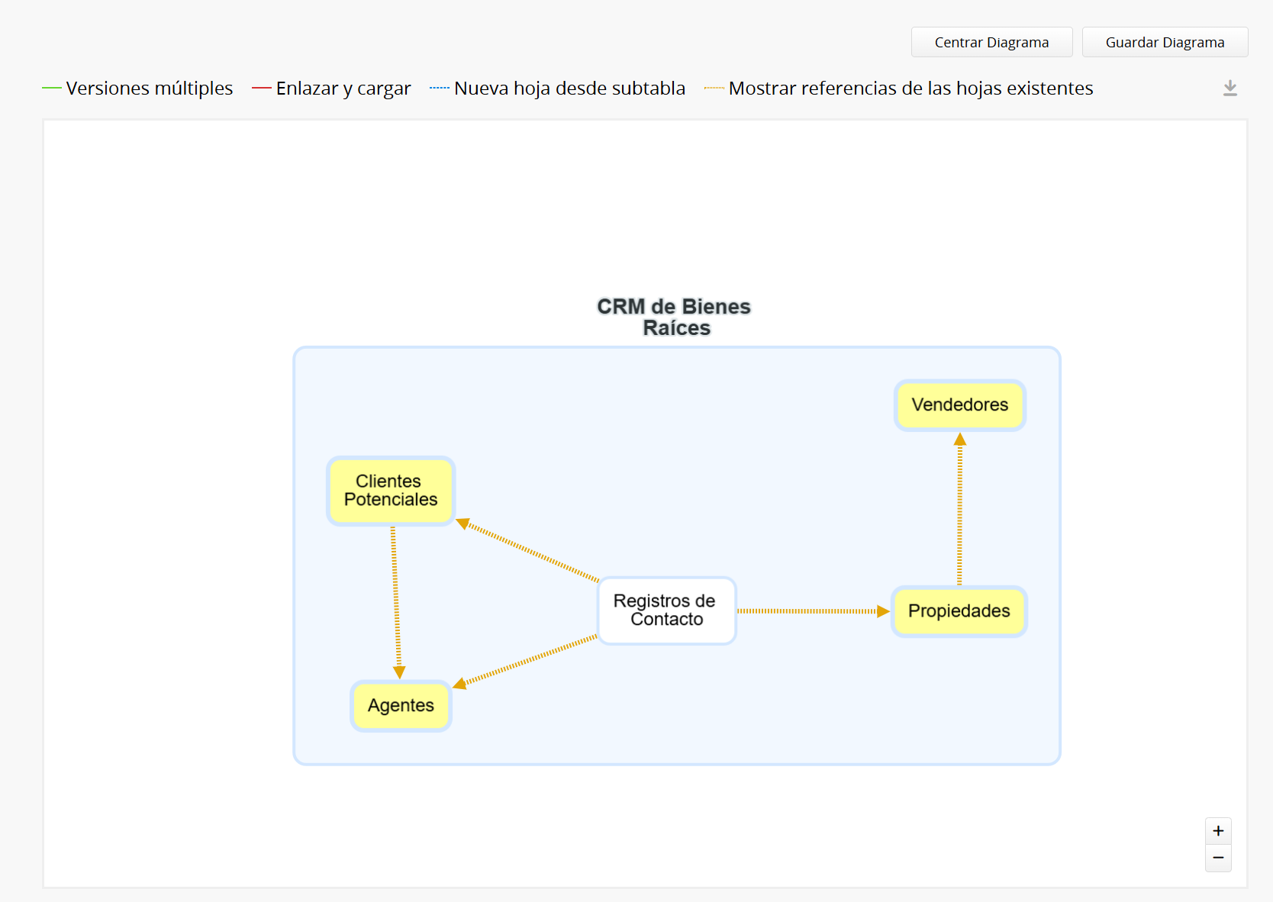
Task: Toggle Mostrar referencias de las hojas existentes
Action: tap(910, 89)
